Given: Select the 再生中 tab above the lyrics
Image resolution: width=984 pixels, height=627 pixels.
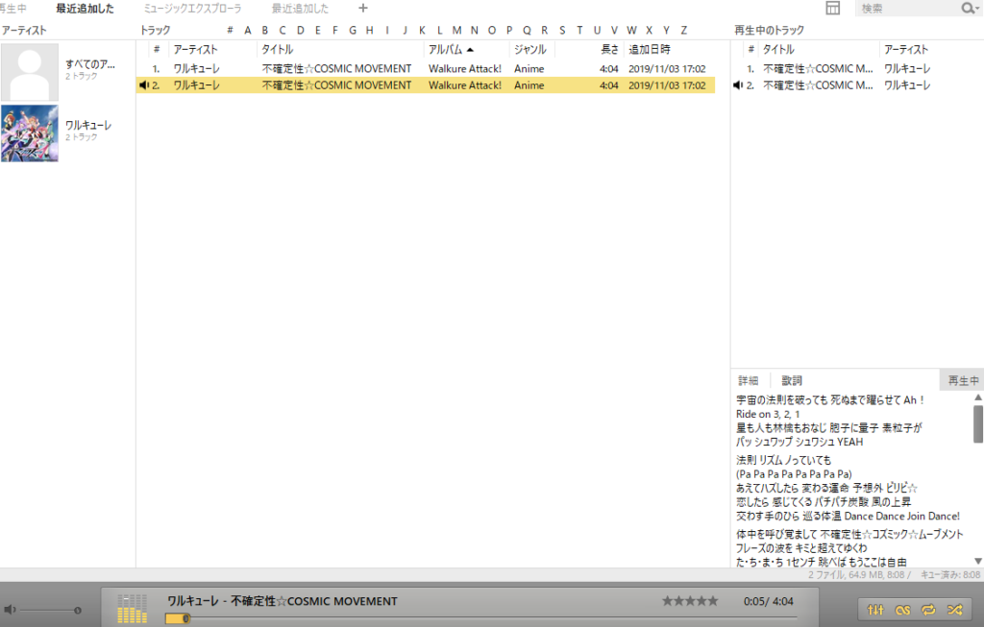Looking at the screenshot, I should tap(963, 380).
